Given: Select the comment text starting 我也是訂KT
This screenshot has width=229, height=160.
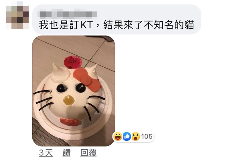Looking at the screenshot, I should coord(117,25).
